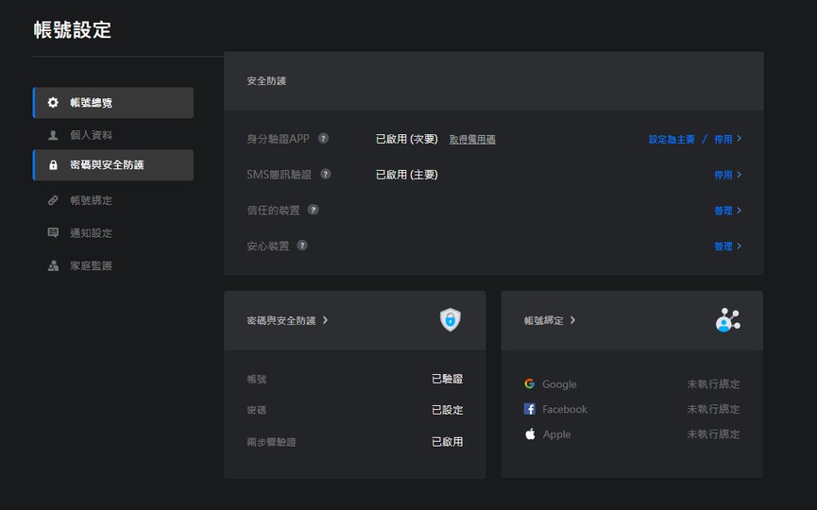The width and height of the screenshot is (817, 510).
Task: Click 設定為主要 for authenticator app
Action: point(672,139)
